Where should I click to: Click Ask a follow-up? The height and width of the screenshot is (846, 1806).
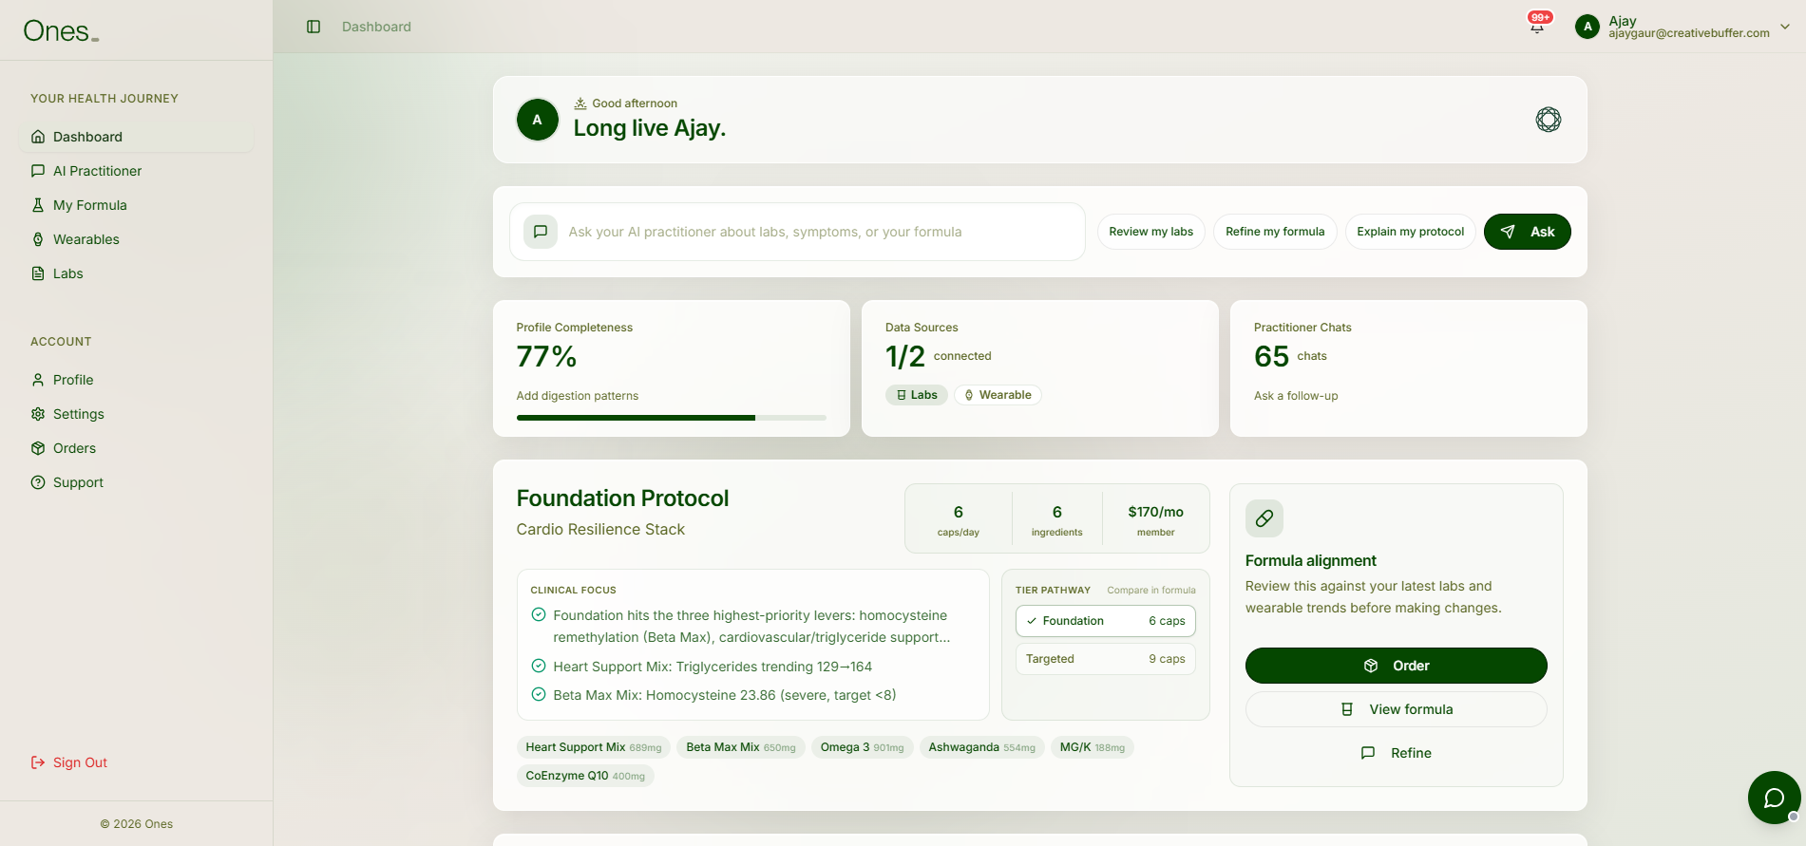1296,396
